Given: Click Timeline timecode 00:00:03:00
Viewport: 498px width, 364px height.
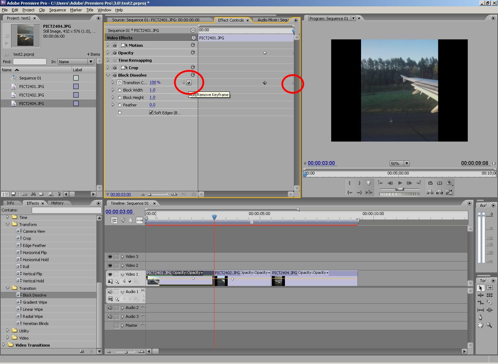Looking at the screenshot, I should 119,212.
